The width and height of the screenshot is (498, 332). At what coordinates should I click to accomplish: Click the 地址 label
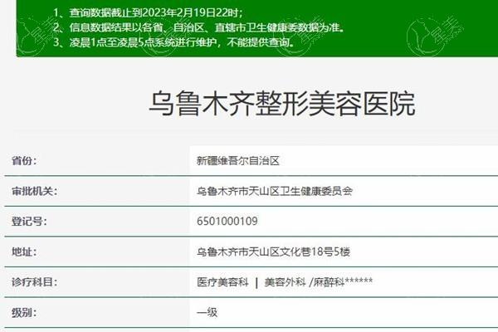click(24, 251)
